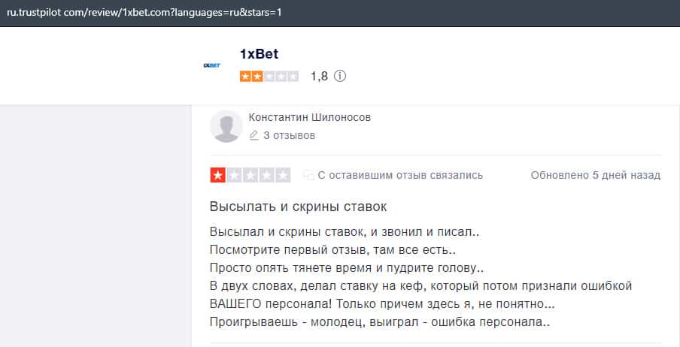680x347 pixels.
Task: Click the pencil icon beside the review count
Action: [x=253, y=136]
